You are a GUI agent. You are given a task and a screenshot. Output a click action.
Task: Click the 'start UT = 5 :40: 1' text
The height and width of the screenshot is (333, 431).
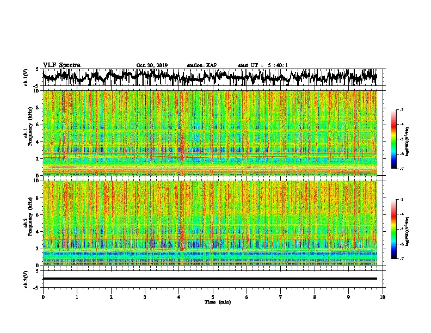(263, 65)
